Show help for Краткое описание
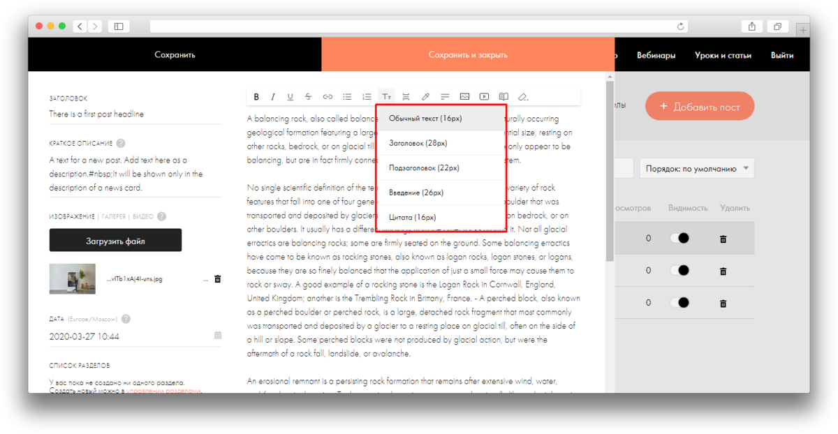Screen dimensions: 838x434 121,143
